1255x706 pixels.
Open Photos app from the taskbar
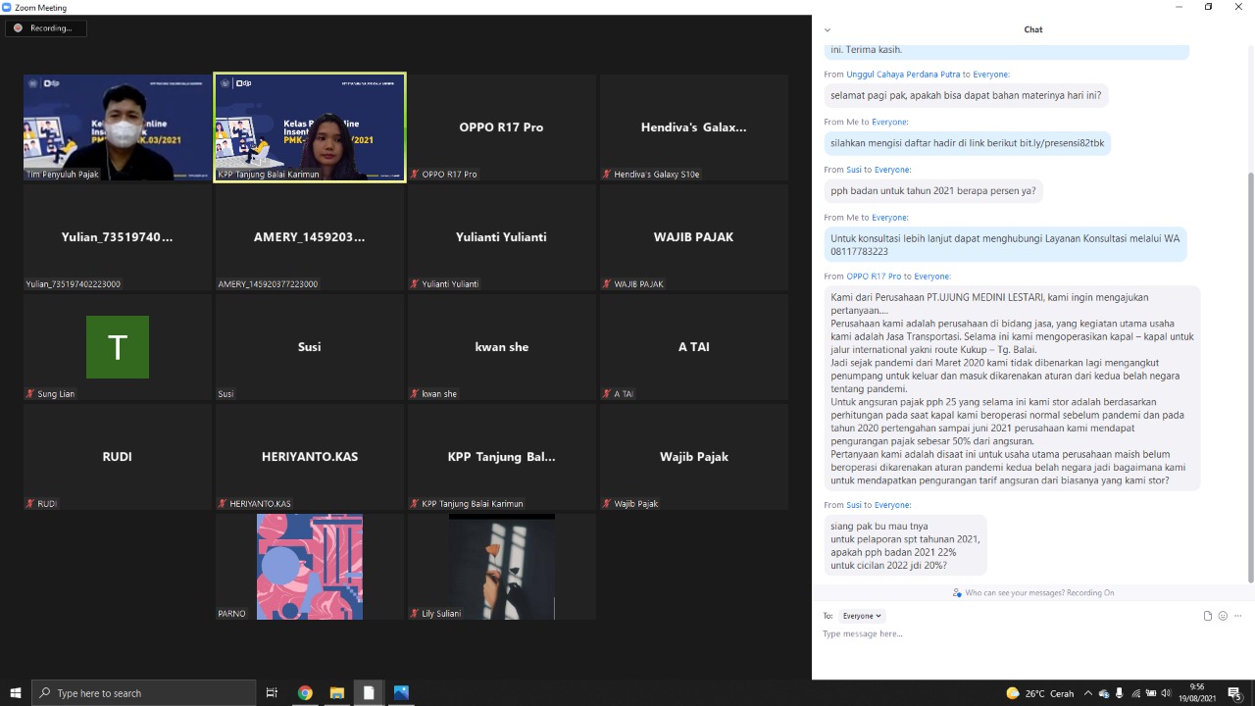tap(401, 693)
